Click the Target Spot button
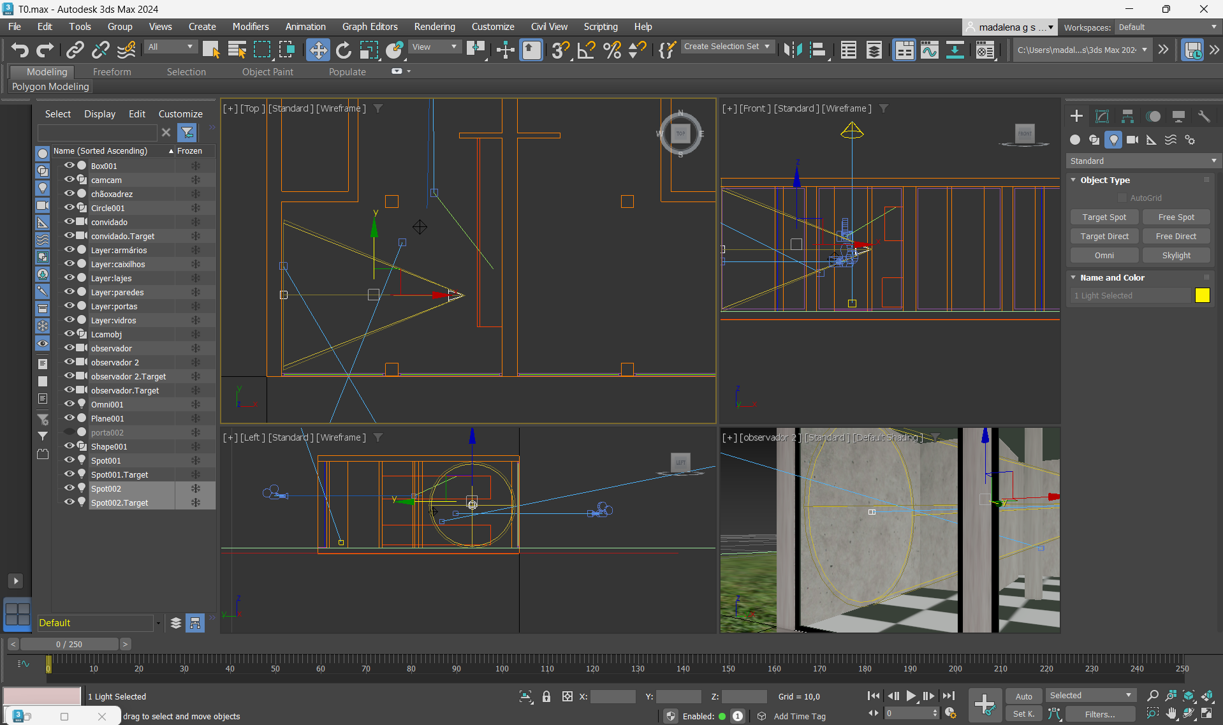This screenshot has width=1223, height=725. tap(1104, 217)
